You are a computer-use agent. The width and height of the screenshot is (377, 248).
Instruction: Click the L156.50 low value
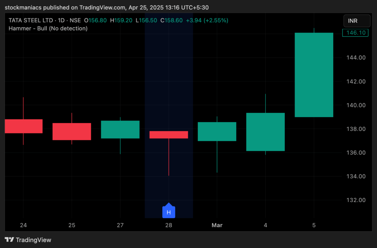(x=147, y=20)
